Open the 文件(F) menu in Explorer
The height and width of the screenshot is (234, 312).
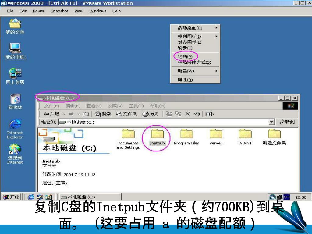click(x=51, y=106)
